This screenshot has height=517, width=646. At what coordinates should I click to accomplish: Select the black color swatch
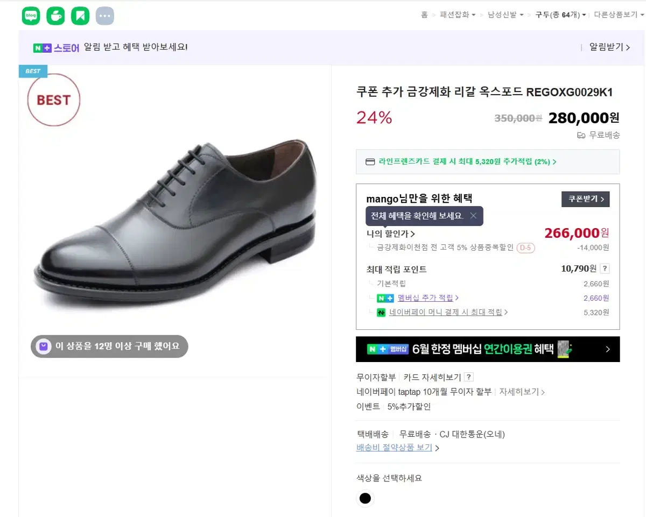click(365, 498)
